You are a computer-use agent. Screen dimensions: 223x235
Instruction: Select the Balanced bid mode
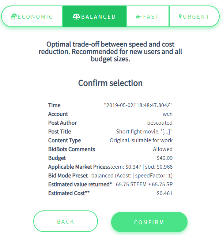(94, 16)
